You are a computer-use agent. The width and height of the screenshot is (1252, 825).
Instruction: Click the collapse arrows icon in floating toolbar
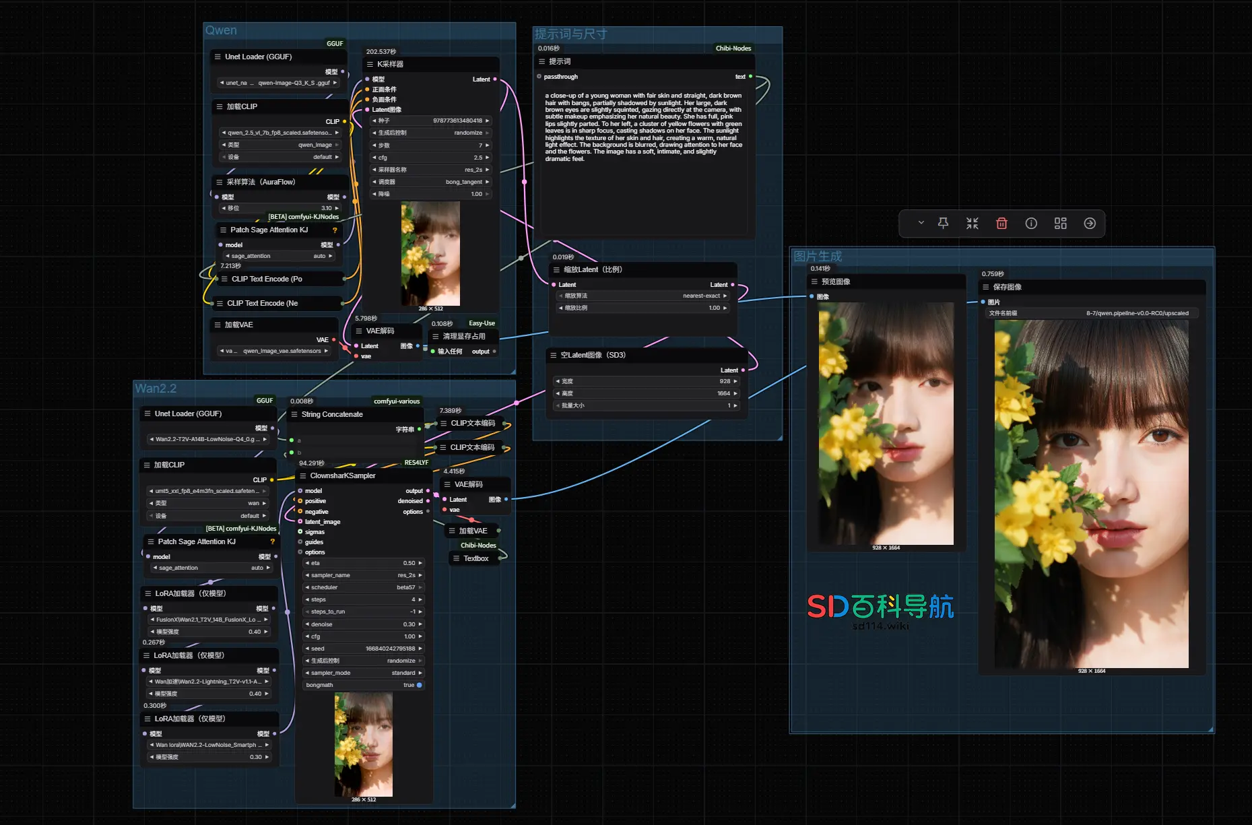(x=972, y=224)
